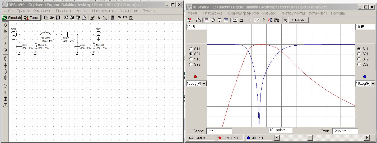Switch graph to logarithmic frequency scale
Image resolution: width=377 pixels, height=143 pixels.
(x=241, y=20)
